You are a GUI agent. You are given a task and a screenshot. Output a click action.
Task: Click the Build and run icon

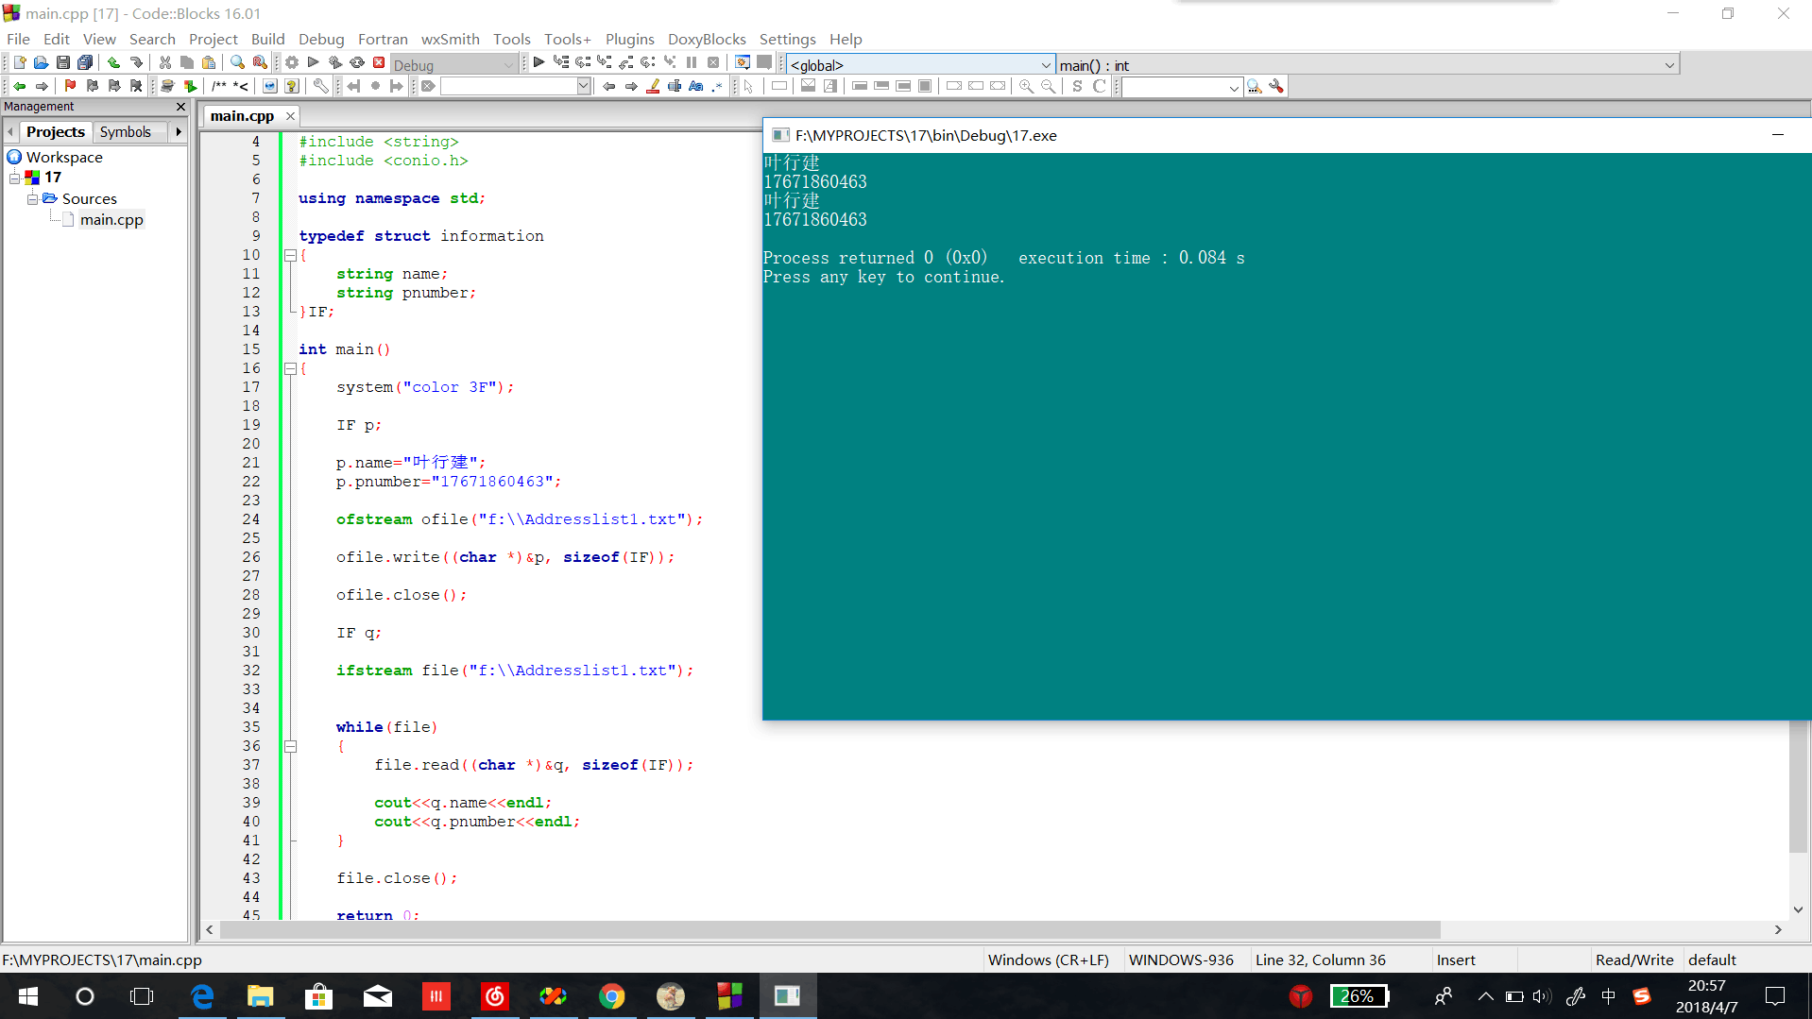335,62
